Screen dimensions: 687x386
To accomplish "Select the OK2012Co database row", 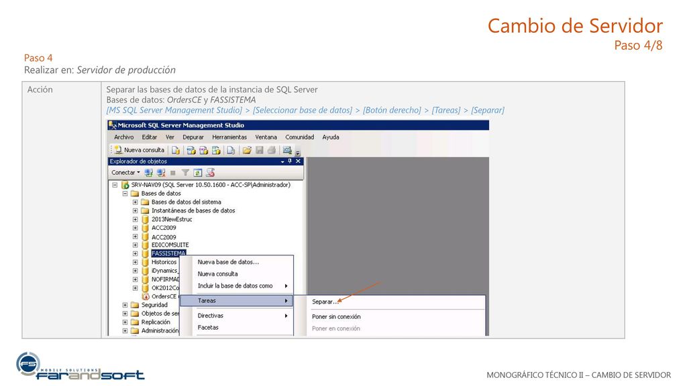I will 165,288.
